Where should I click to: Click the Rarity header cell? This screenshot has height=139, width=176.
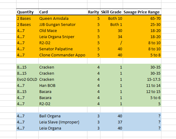coord(94,12)
